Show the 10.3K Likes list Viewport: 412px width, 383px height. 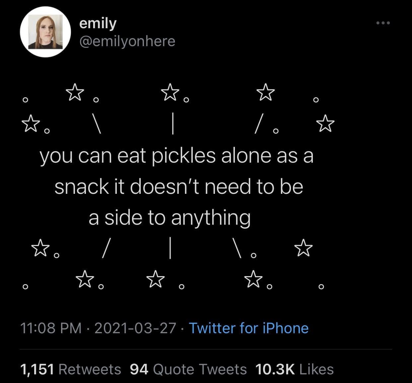pos(294,369)
